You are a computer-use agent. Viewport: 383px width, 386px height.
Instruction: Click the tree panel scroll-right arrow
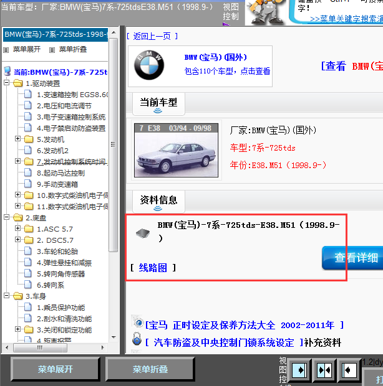pos(102,347)
